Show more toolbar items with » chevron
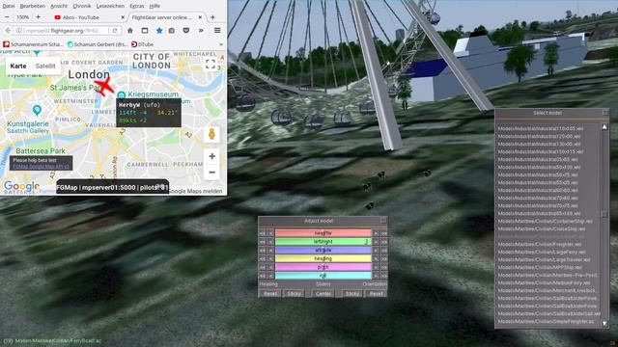The width and height of the screenshot is (618, 347). (x=201, y=30)
